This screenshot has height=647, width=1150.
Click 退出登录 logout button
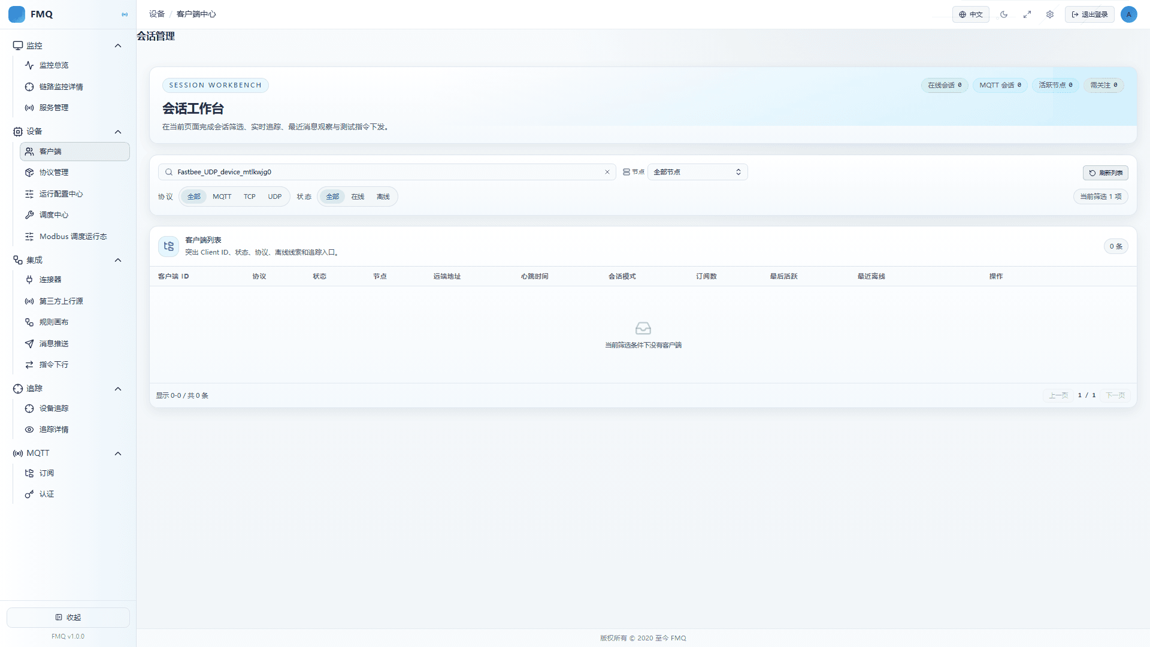[1089, 14]
